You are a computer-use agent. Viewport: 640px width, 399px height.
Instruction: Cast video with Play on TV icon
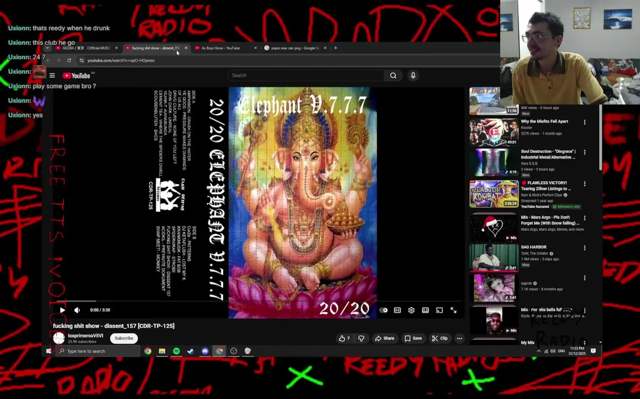tap(439, 310)
